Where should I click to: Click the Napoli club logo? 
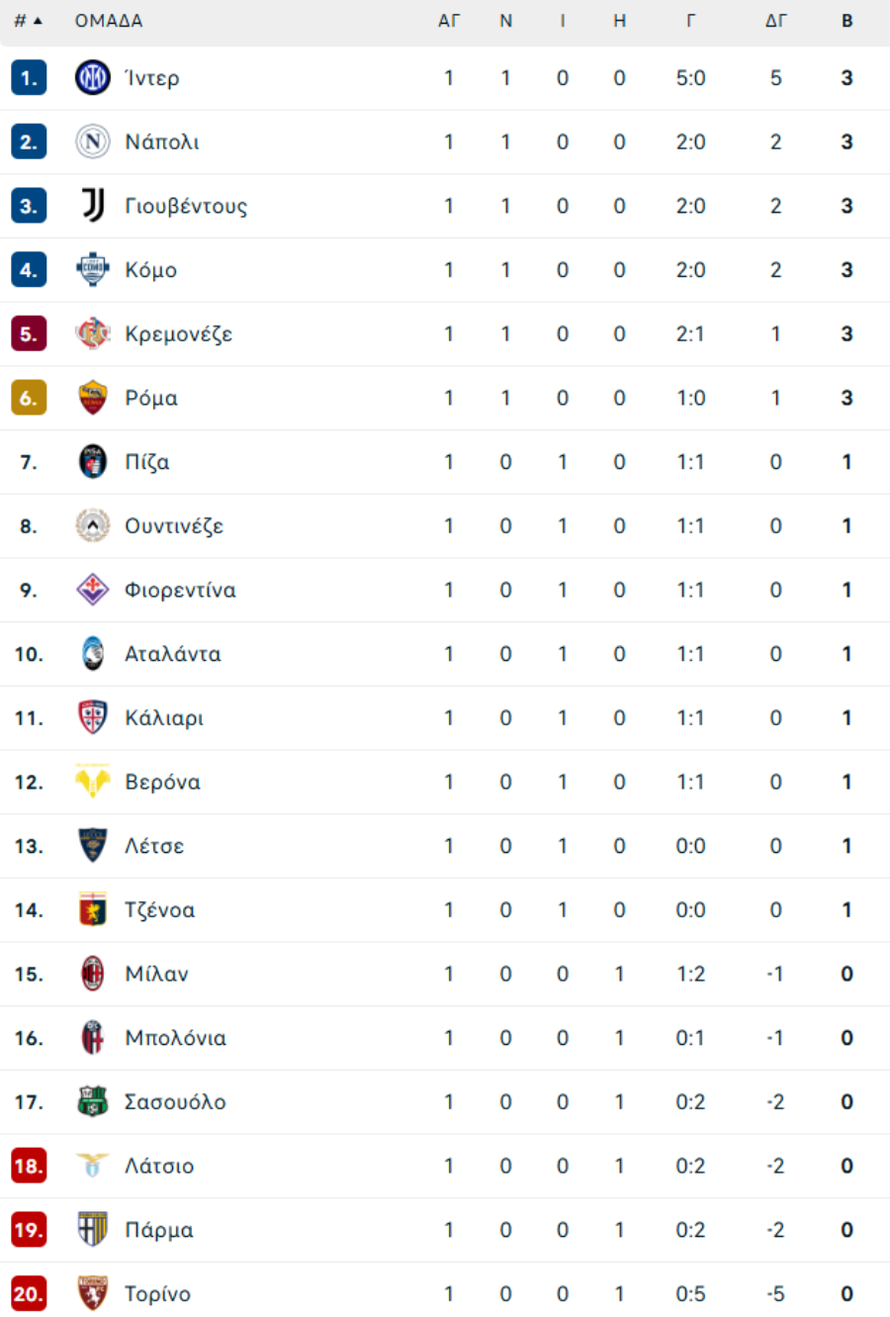[93, 142]
